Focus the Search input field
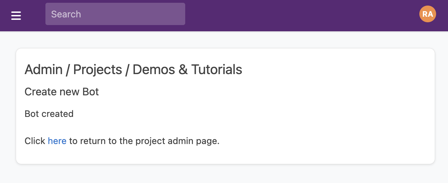448x183 pixels. click(x=115, y=14)
